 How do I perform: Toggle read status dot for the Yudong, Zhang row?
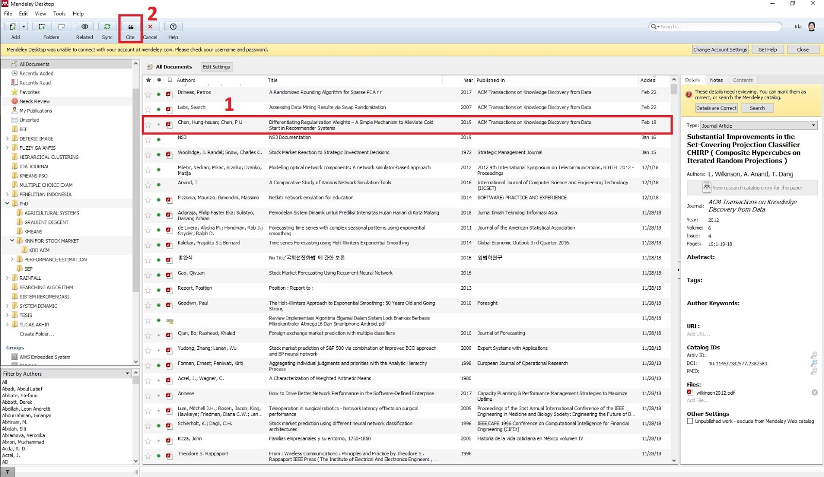159,350
